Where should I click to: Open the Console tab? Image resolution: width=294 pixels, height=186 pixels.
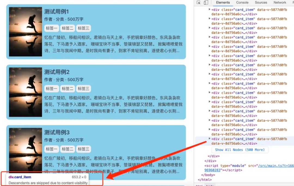coord(242,2)
